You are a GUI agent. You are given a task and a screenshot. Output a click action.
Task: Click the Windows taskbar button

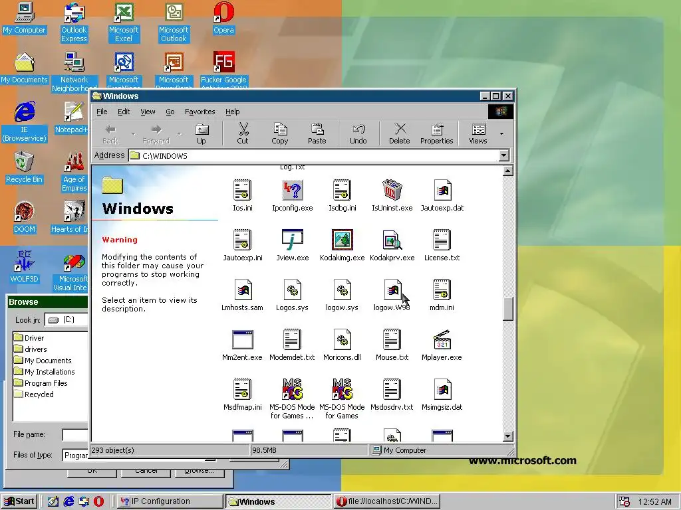(x=278, y=501)
